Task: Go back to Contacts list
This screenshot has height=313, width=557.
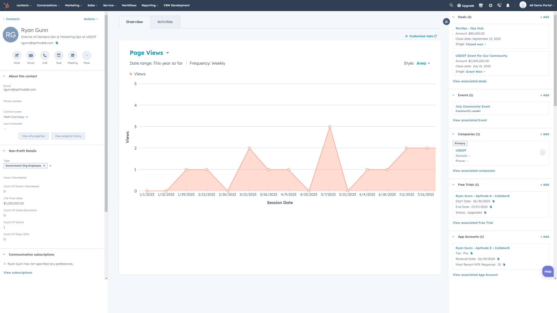Action: pos(12,19)
